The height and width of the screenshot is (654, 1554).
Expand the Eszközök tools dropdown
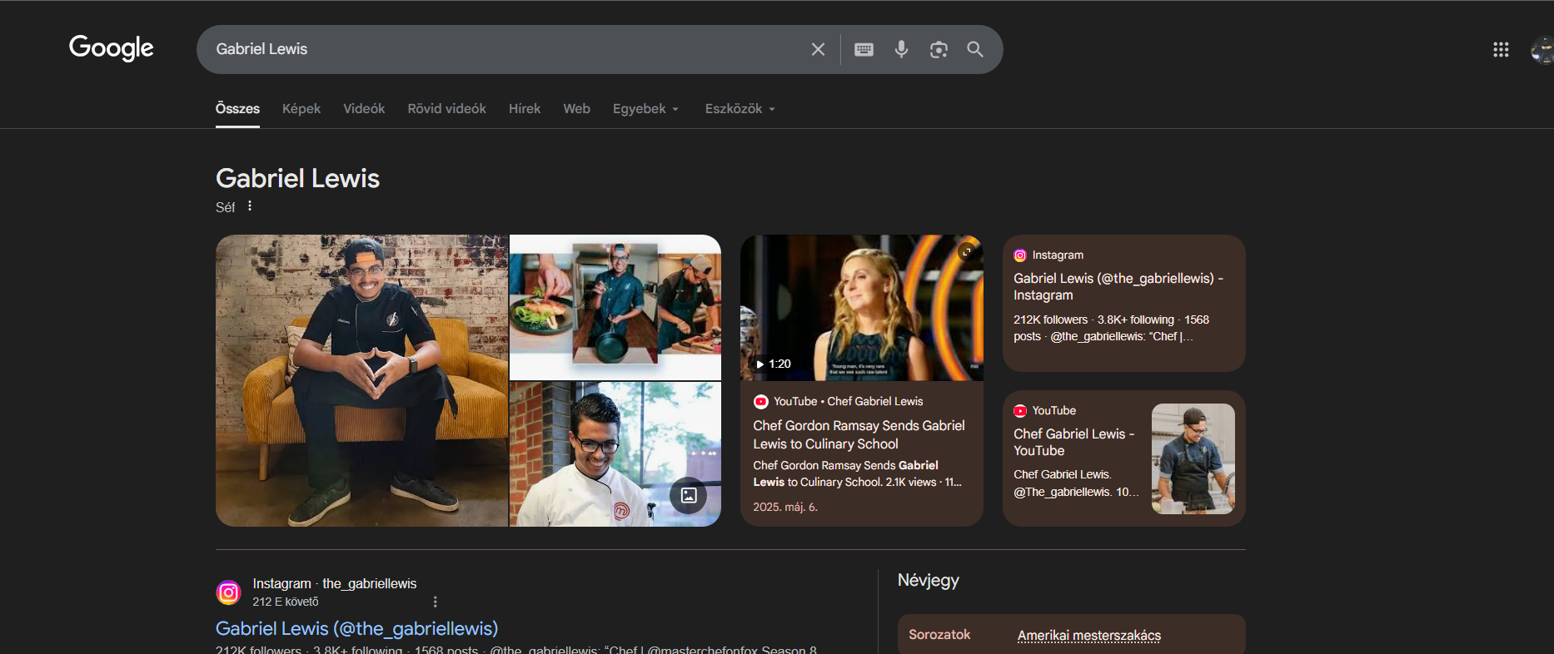tap(740, 109)
